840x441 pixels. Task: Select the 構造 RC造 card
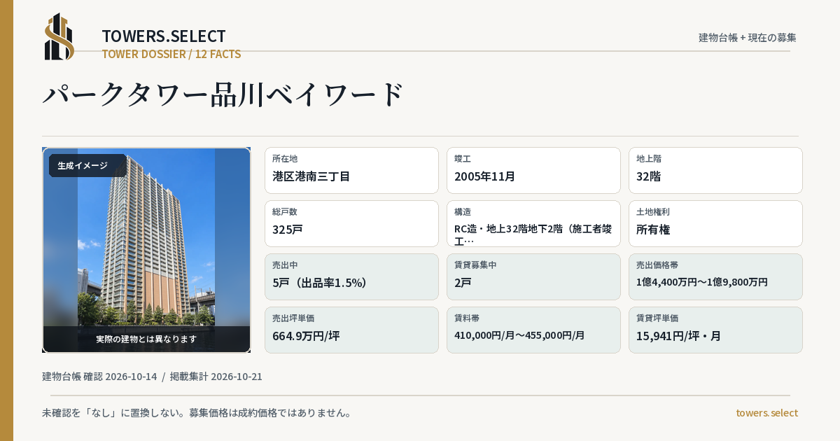(533, 223)
